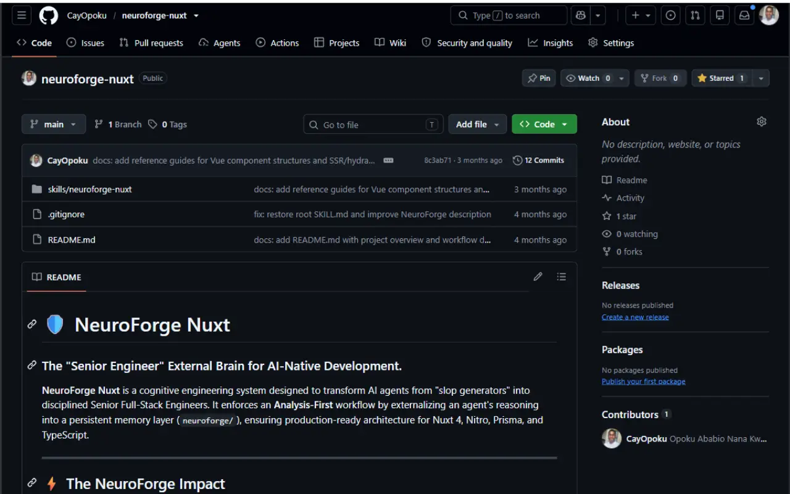Toggle Starred on the repository

722,78
